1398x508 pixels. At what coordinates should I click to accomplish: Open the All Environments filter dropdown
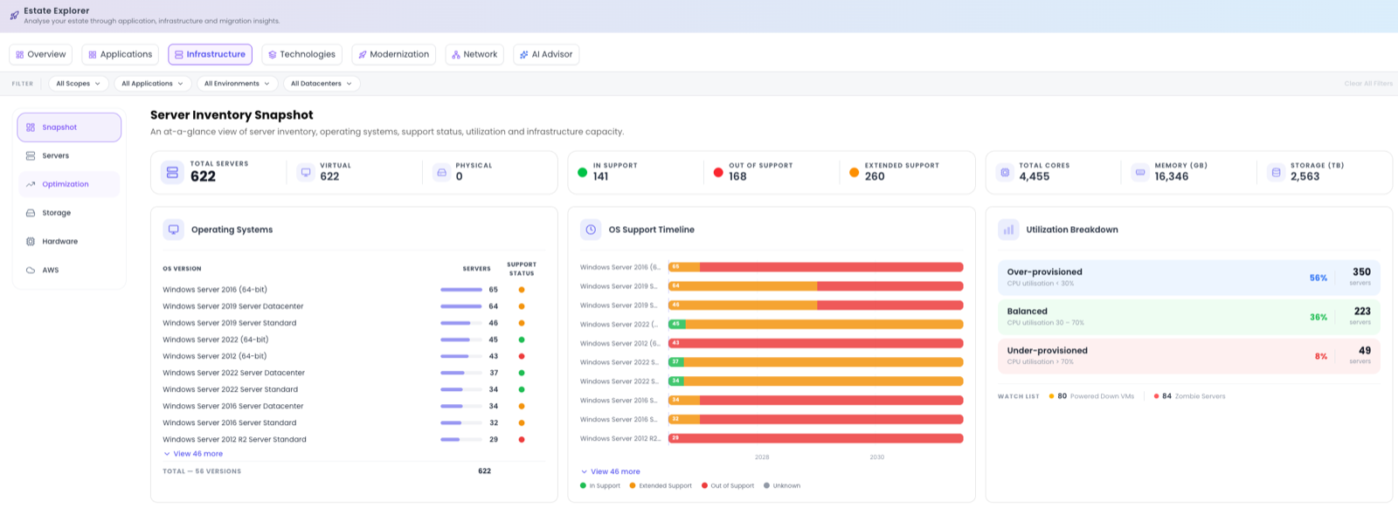pyautogui.click(x=237, y=84)
